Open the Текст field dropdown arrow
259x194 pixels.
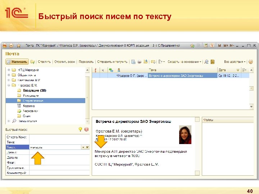coord(83,147)
